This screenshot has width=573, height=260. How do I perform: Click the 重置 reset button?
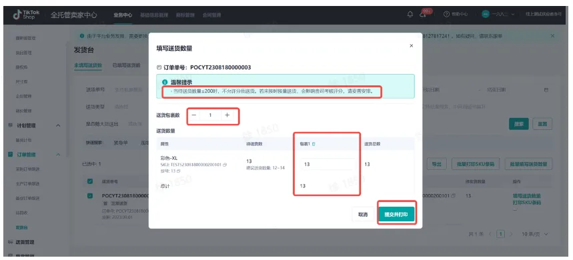coord(542,124)
